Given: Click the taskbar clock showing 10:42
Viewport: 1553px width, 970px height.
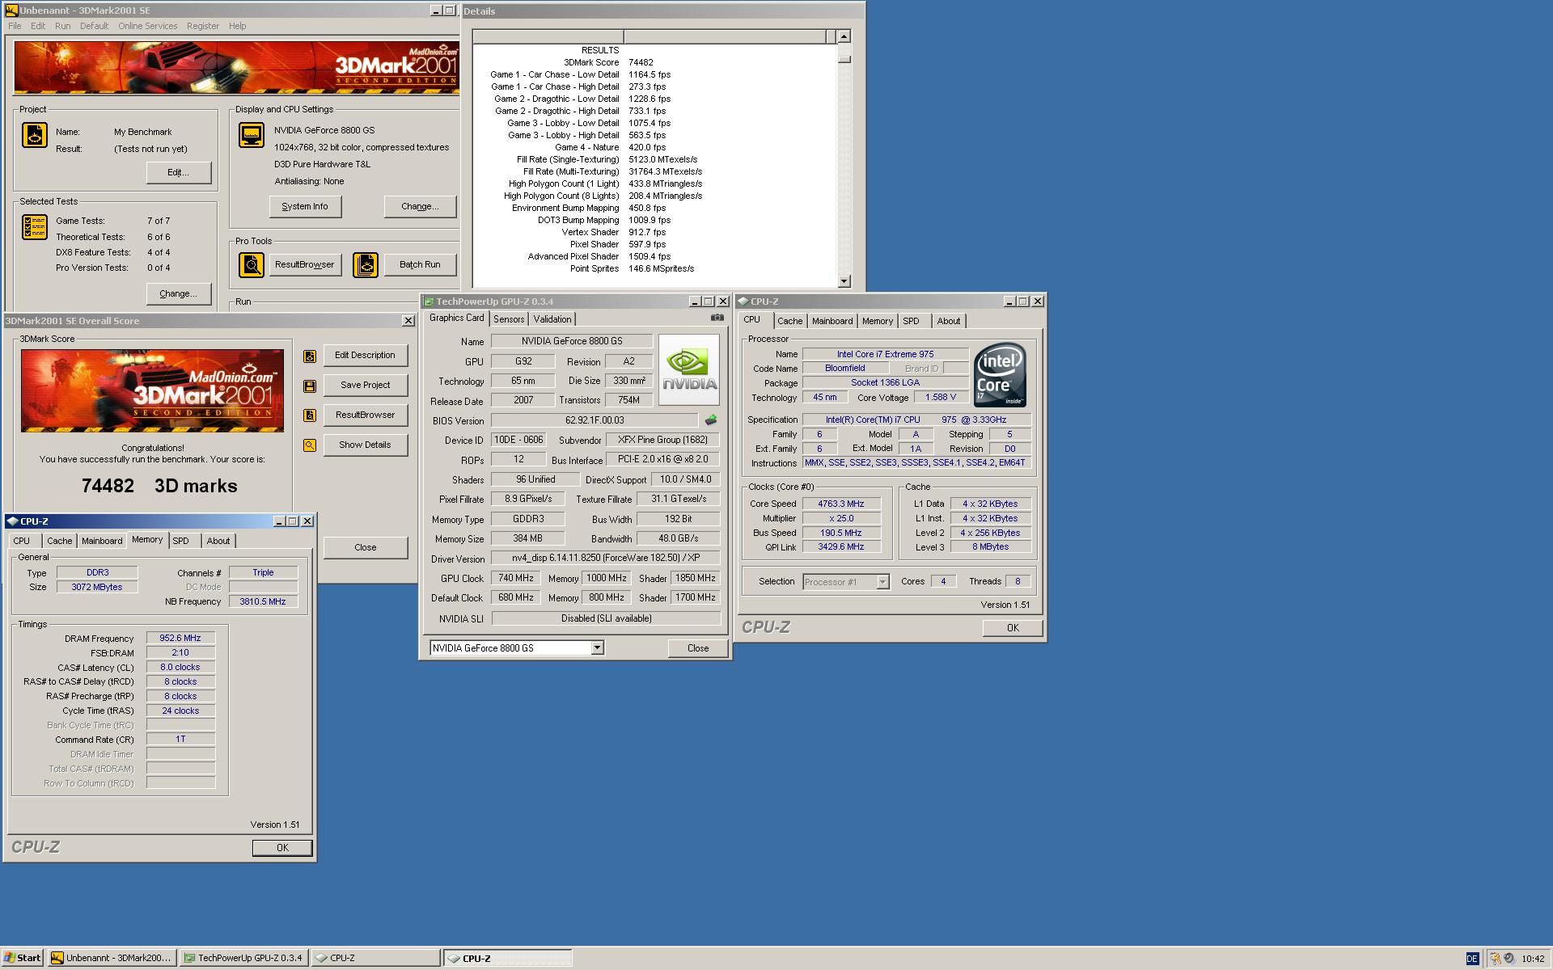Looking at the screenshot, I should 1533,959.
